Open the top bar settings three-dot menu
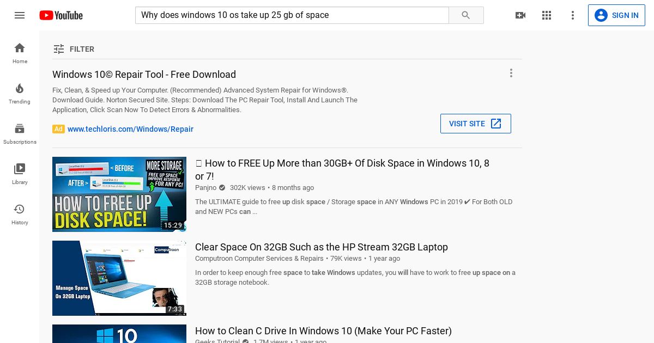The width and height of the screenshot is (654, 343). click(x=573, y=15)
